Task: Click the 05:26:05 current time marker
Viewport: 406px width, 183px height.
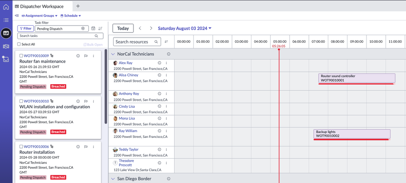Action: [x=279, y=46]
